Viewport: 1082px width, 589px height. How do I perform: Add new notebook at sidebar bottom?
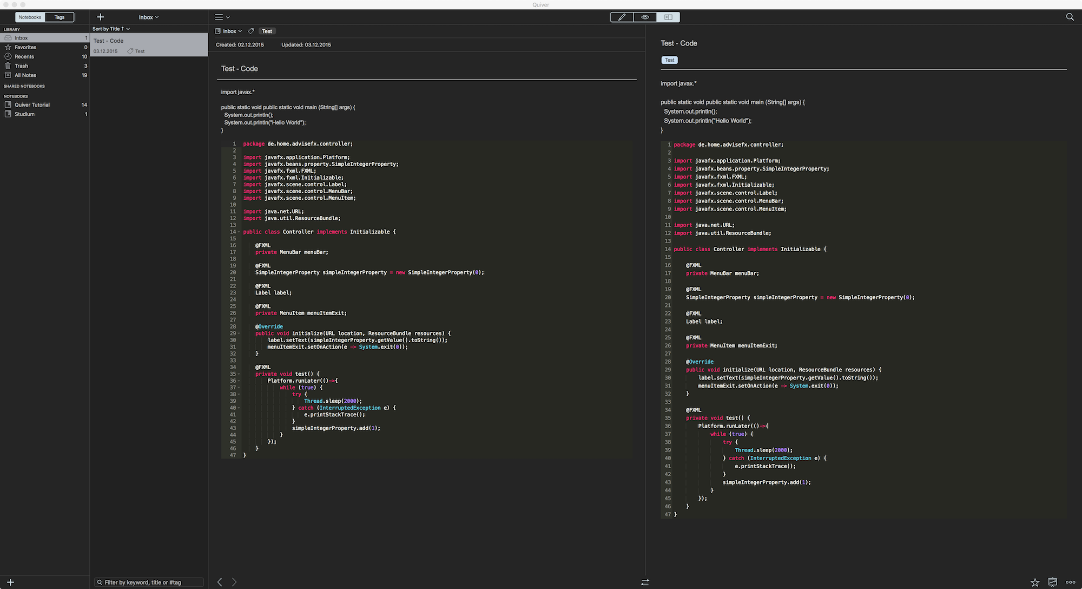point(10,583)
